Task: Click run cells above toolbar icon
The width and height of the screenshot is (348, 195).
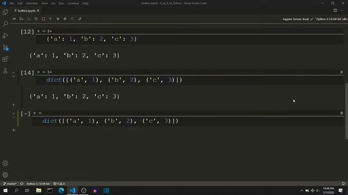Action: click(x=21, y=19)
